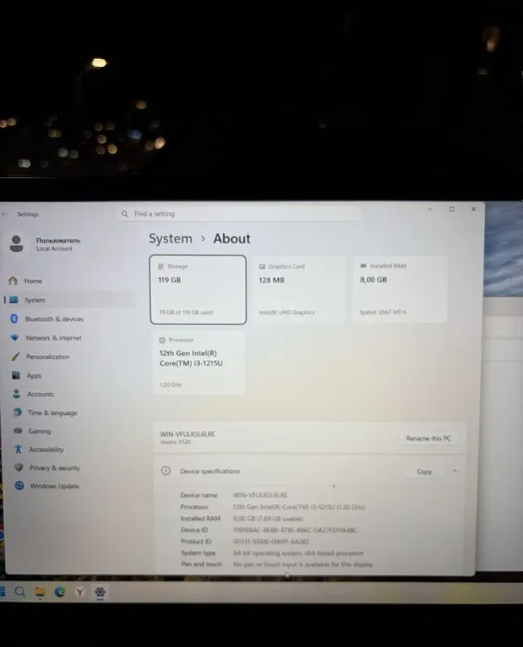
Task: Click the Device ID value
Action: [x=295, y=530]
